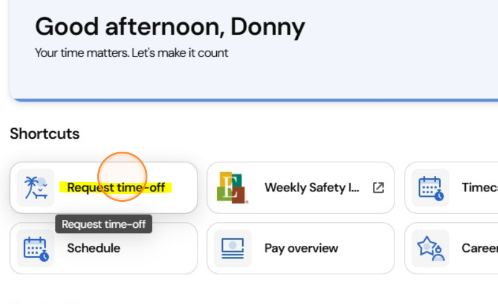Click the palm tree beach chair icon
The height and width of the screenshot is (304, 498).
point(35,188)
